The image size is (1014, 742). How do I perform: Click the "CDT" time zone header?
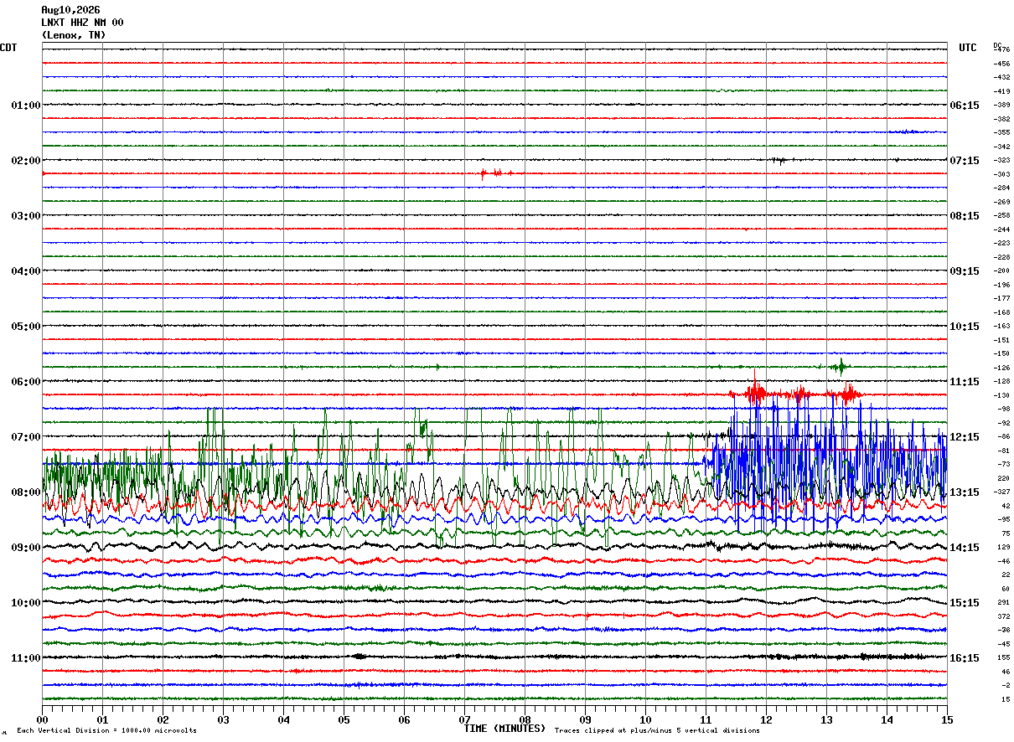pos(8,48)
